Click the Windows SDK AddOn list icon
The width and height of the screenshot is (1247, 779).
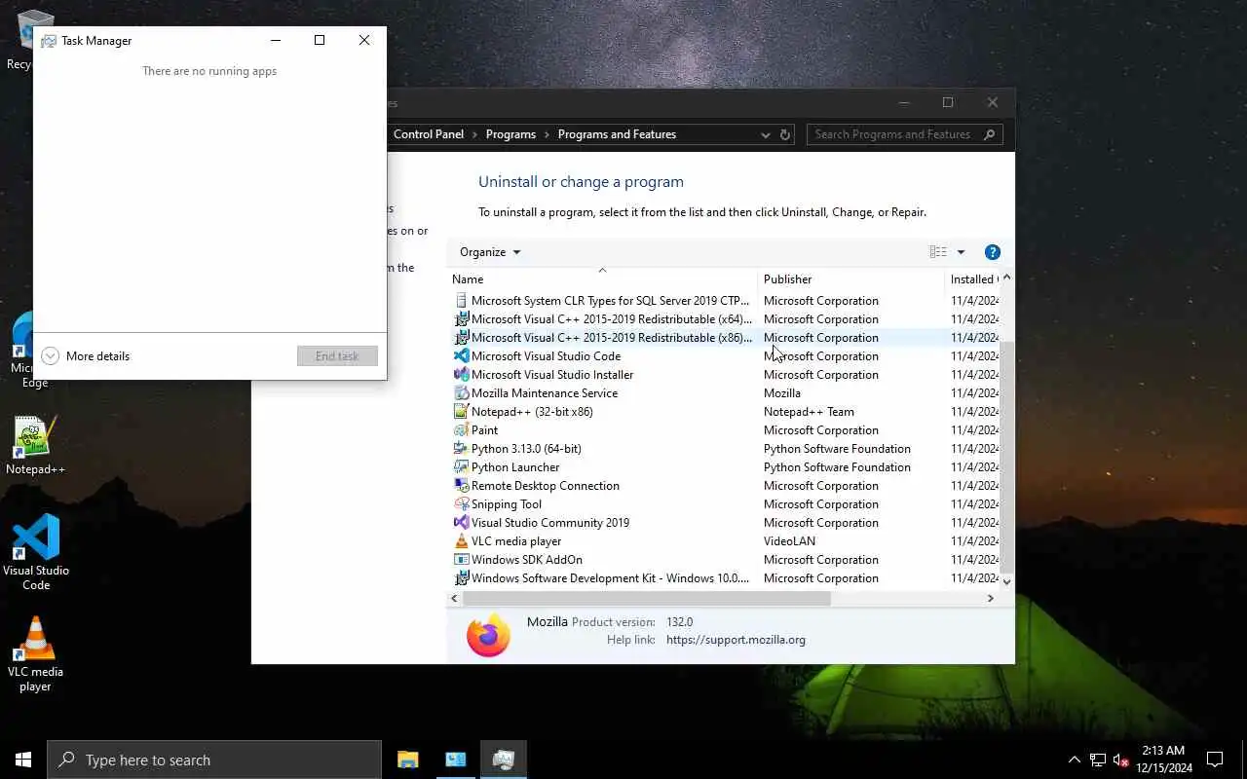pyautogui.click(x=462, y=560)
